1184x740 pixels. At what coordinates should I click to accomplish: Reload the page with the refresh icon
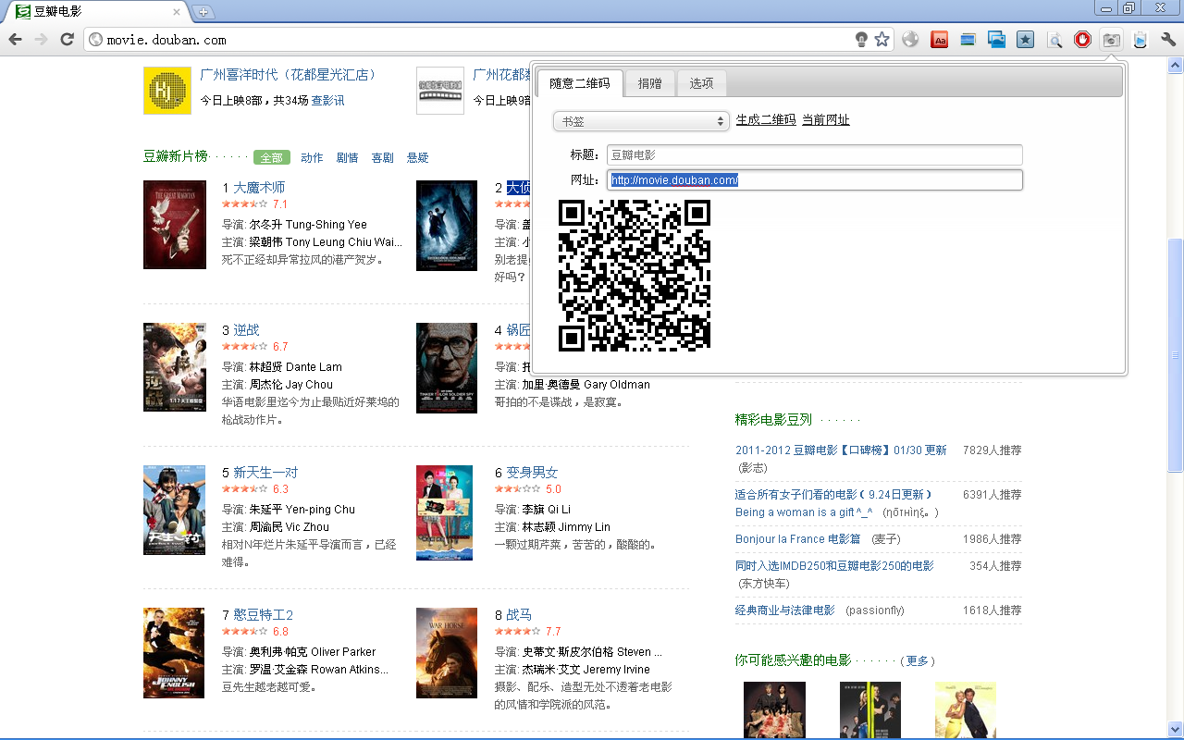(67, 39)
